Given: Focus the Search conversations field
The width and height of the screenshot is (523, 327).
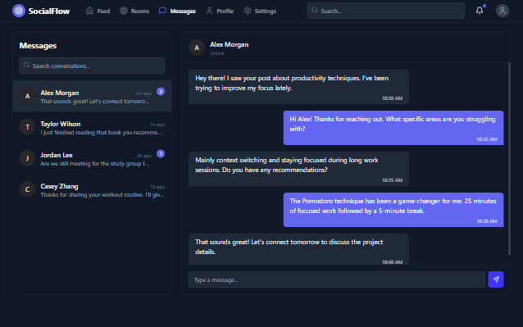Looking at the screenshot, I should (x=92, y=66).
